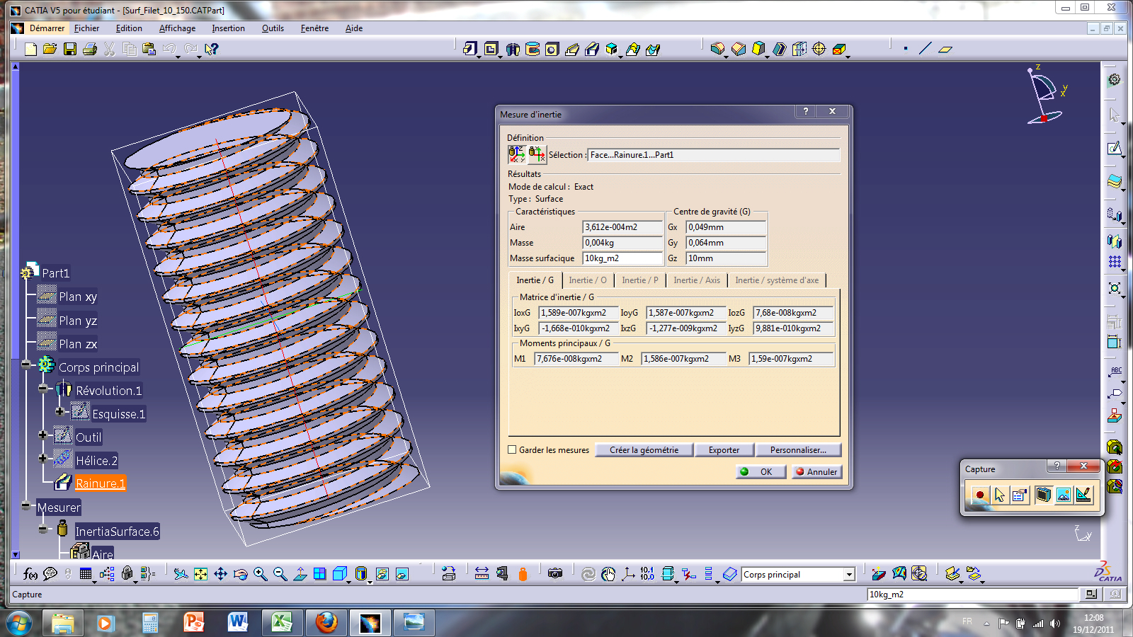Click the Chamfer tool icon
Viewport: 1133px width, 637px height.
click(739, 49)
